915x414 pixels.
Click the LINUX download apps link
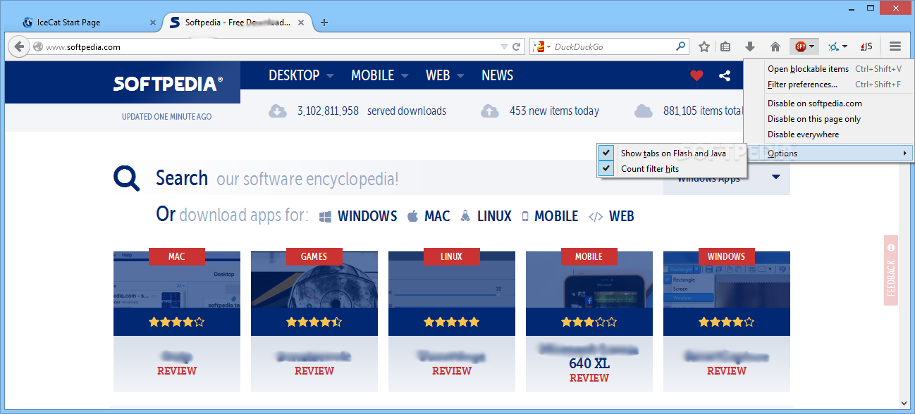tap(486, 216)
